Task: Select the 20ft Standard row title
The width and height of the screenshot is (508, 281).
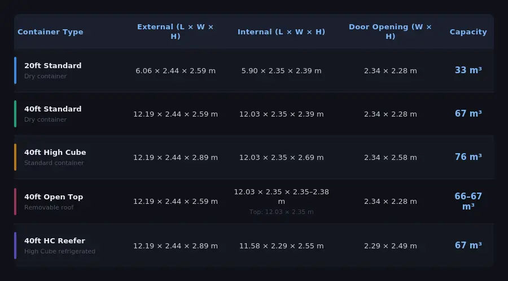Action: (52, 66)
